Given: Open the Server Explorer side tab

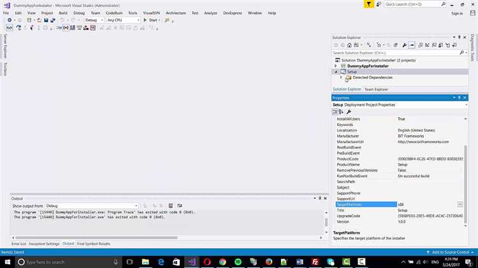Looking at the screenshot, I should point(5,46).
